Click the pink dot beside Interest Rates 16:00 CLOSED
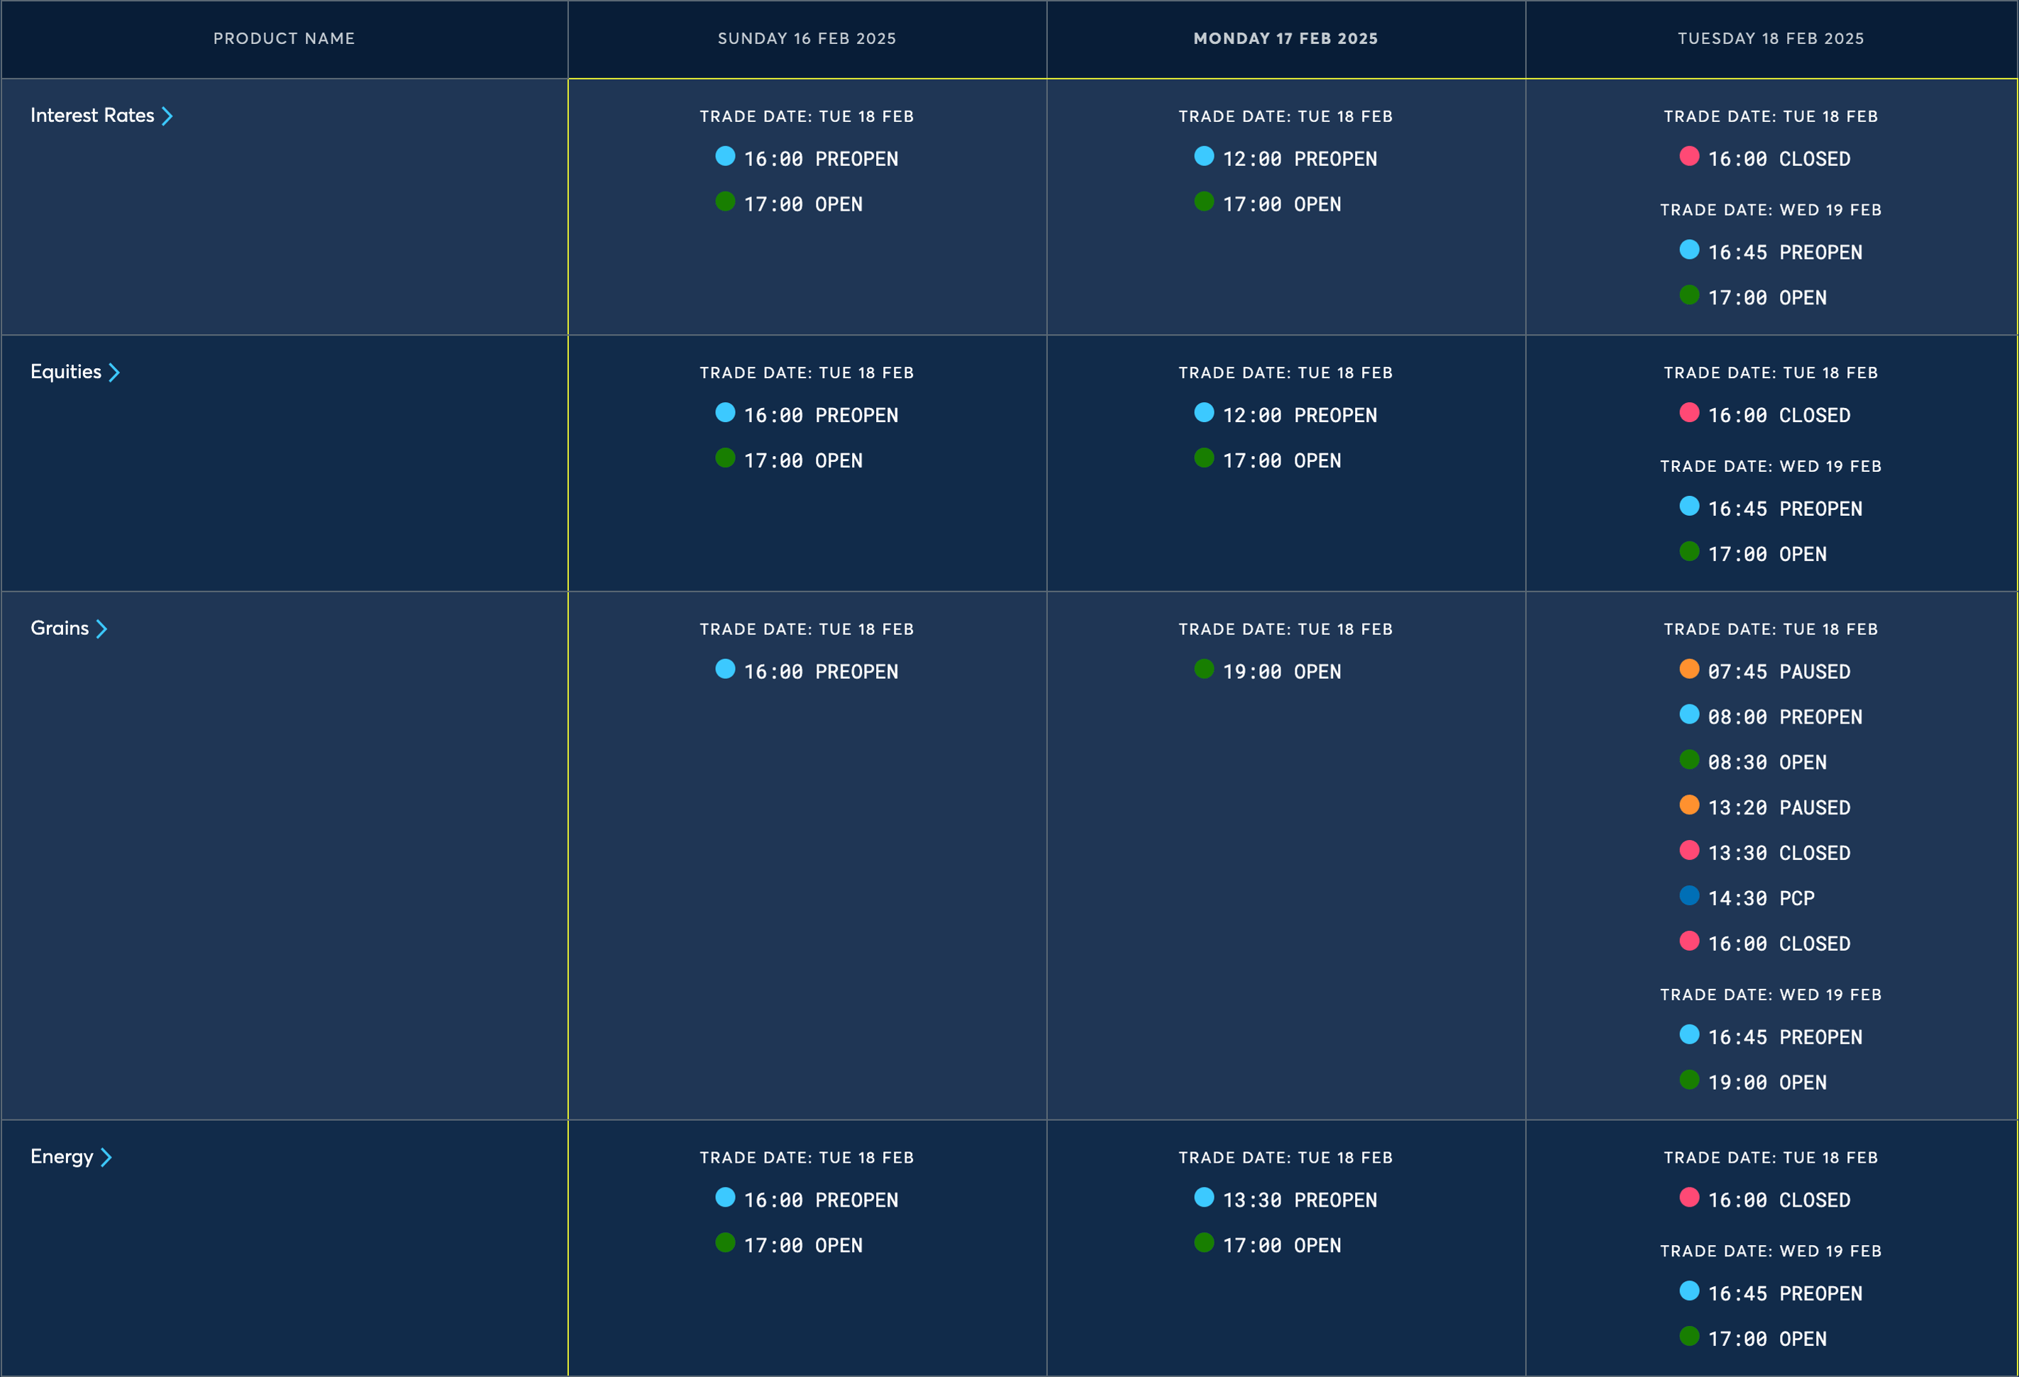The width and height of the screenshot is (2019, 1377). (1689, 155)
